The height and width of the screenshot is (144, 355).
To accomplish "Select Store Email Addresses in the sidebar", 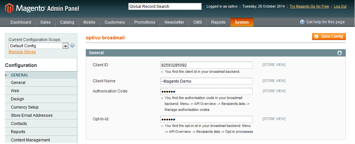I will coord(41,115).
